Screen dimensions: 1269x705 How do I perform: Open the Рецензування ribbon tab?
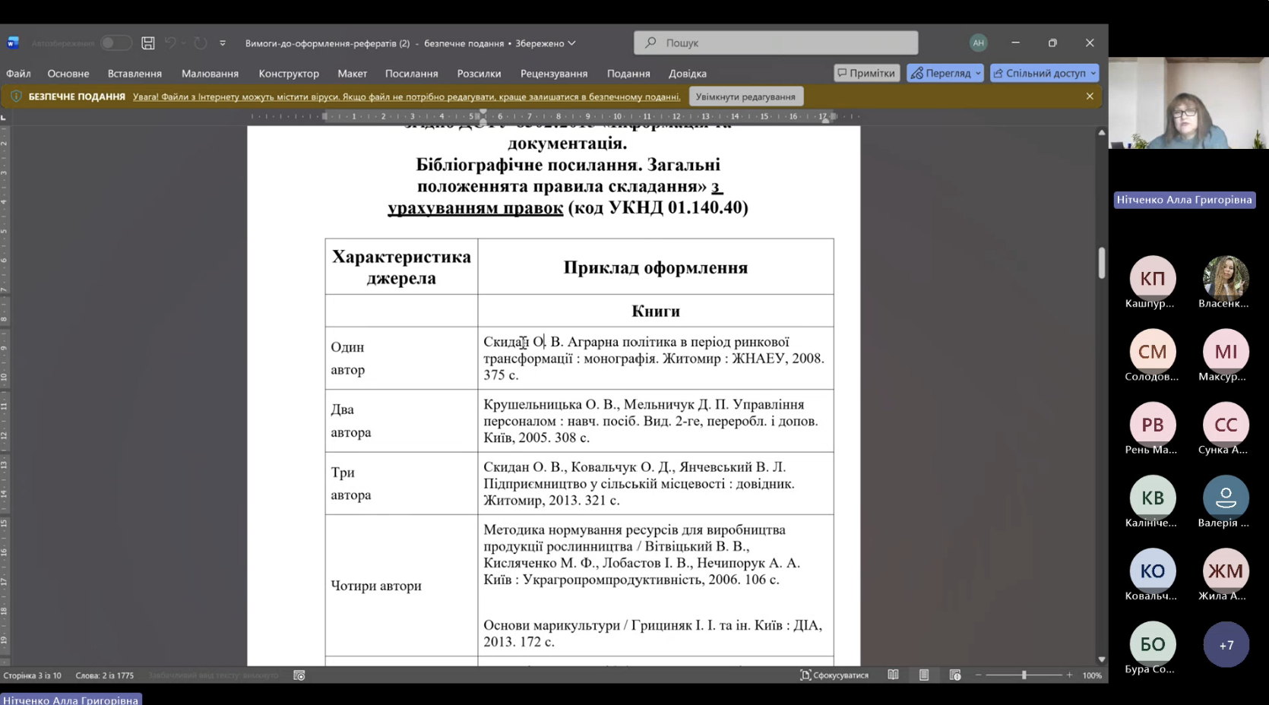tap(553, 74)
